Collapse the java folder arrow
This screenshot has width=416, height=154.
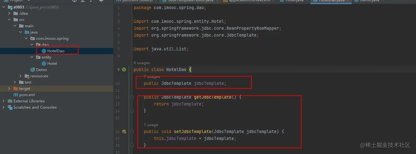pyautogui.click(x=21, y=32)
